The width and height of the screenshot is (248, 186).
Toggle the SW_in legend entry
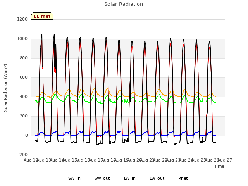coord(71,179)
